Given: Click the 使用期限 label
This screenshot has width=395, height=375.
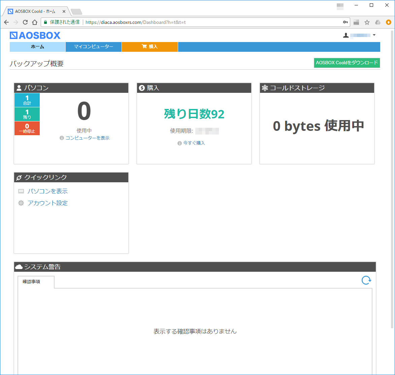Looking at the screenshot, I should pyautogui.click(x=182, y=131).
